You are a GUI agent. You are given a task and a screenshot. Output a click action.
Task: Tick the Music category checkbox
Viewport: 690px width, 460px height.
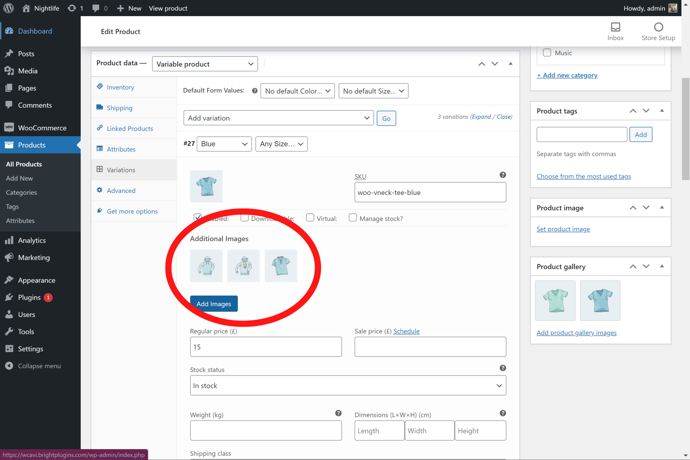coord(547,53)
